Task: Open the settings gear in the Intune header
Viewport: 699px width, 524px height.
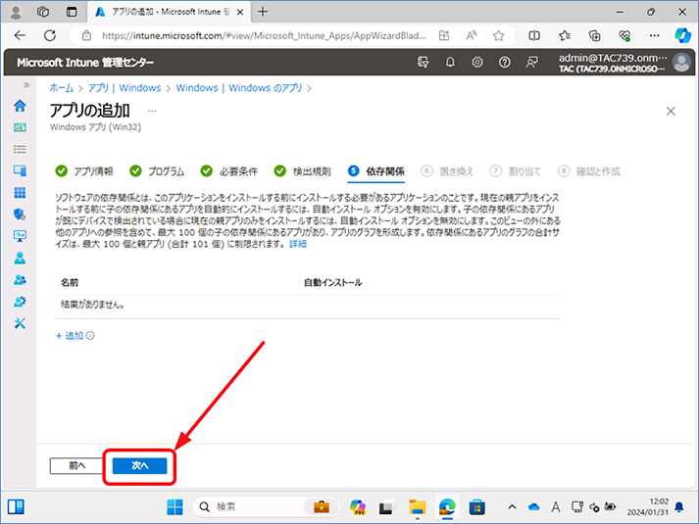Action: [x=477, y=63]
